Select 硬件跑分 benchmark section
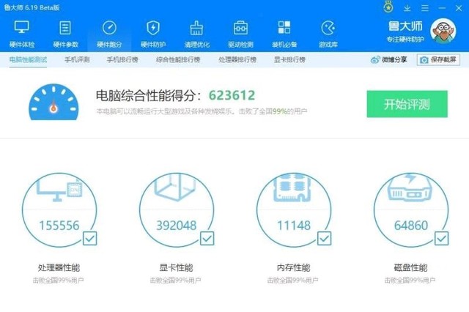 tap(109, 34)
